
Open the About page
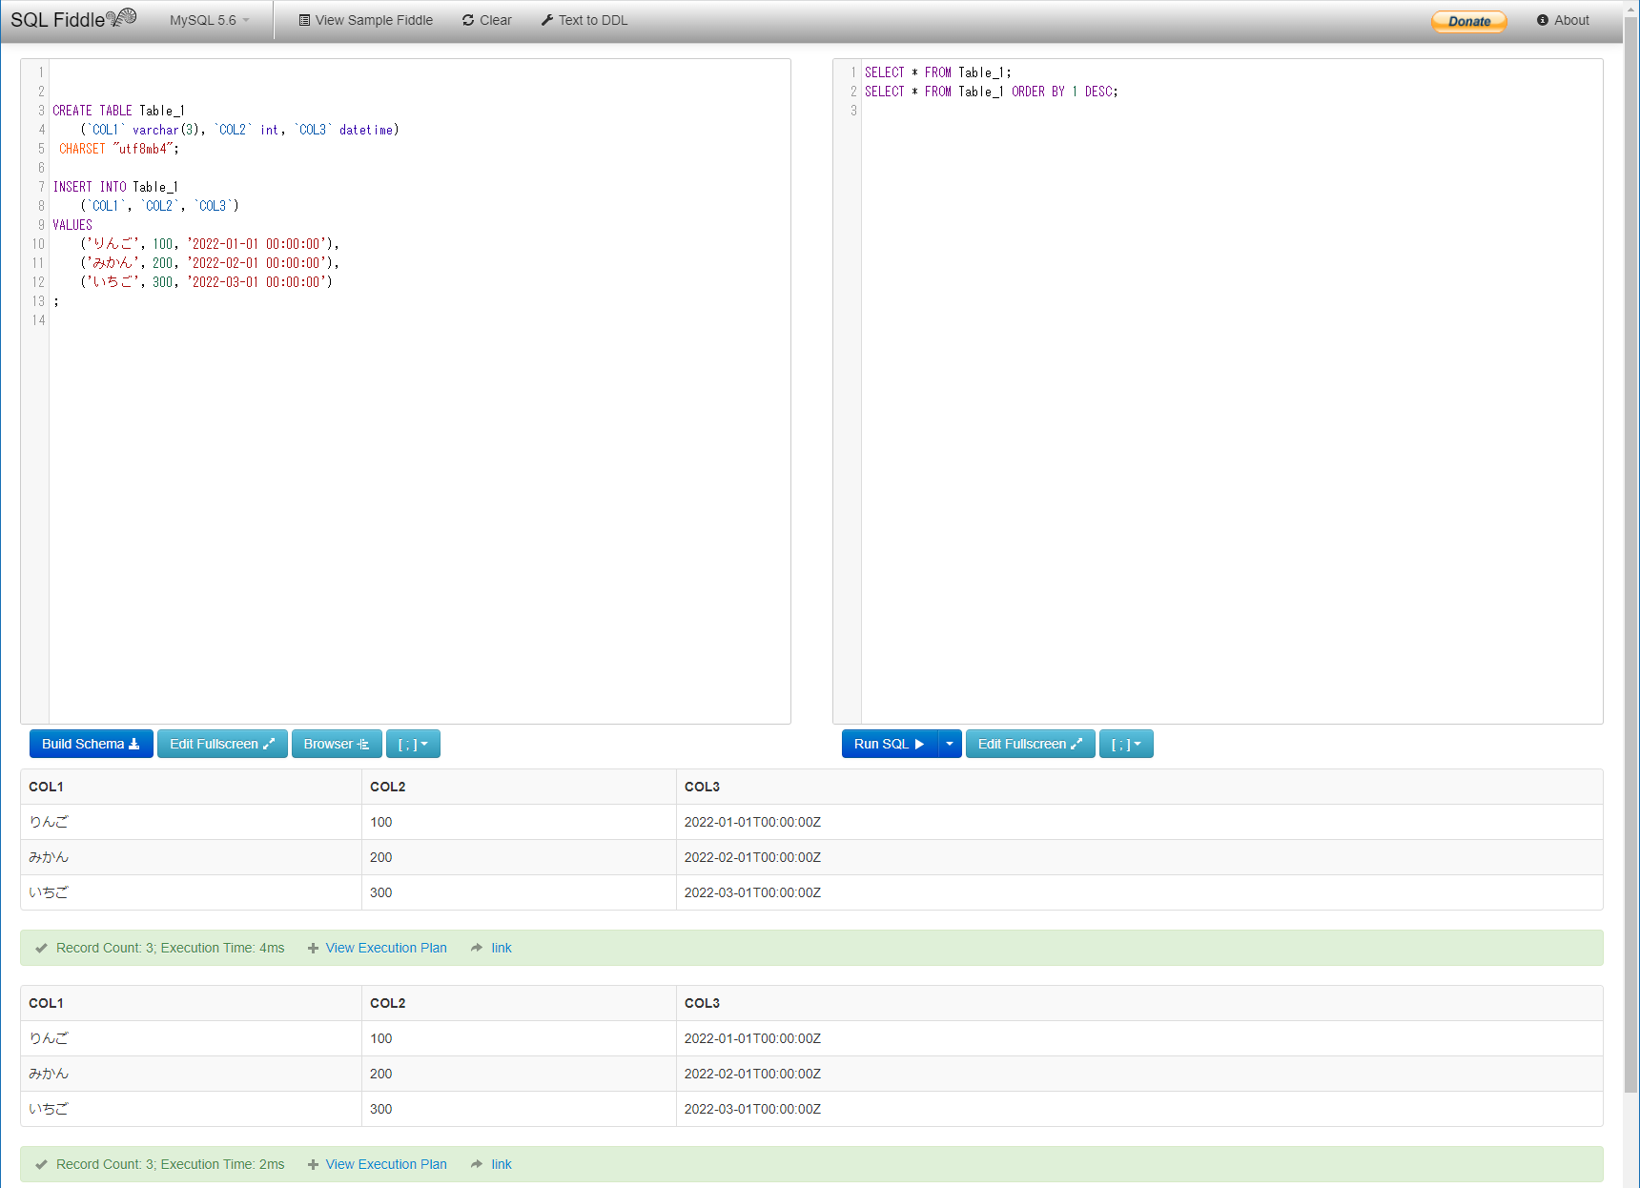1563,20
